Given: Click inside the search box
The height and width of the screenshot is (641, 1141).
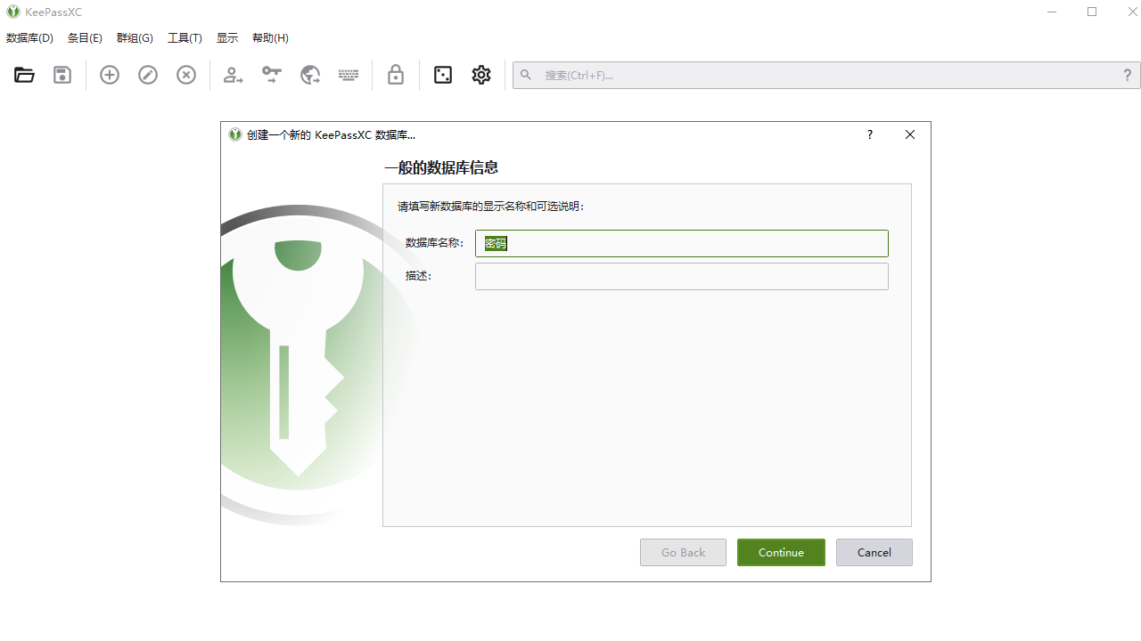Looking at the screenshot, I should [802, 75].
